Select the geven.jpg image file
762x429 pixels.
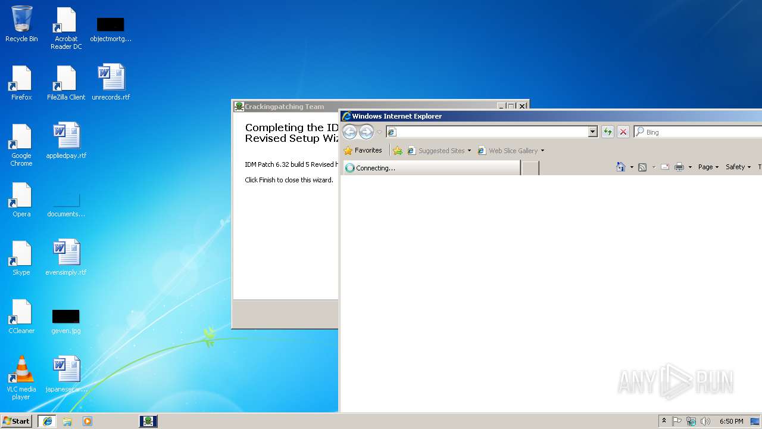(x=66, y=321)
